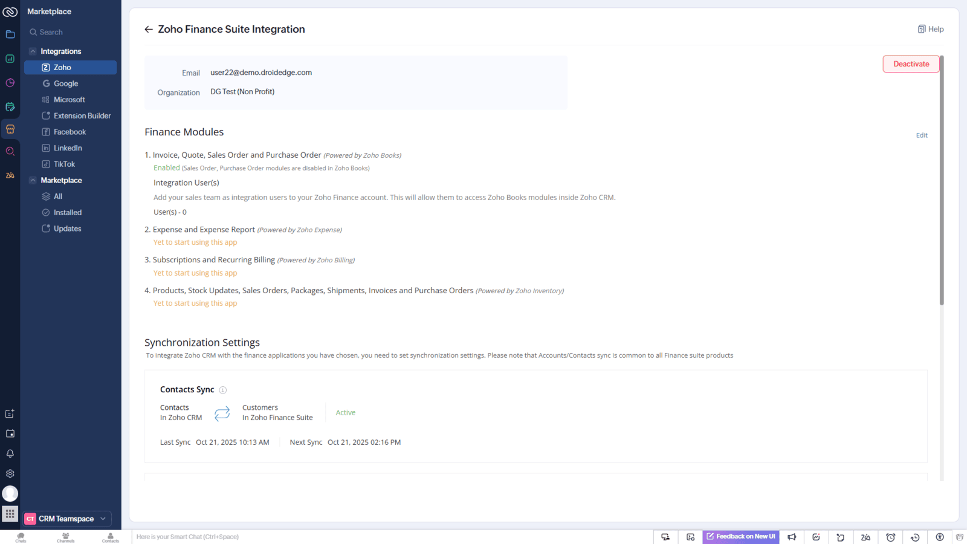Click the announcements megaphone icon

[x=792, y=537]
